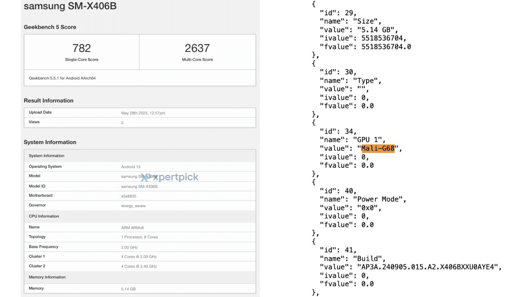The height and width of the screenshot is (297, 525).
Task: Click the Operating System Android 15 value
Action: [x=132, y=167]
